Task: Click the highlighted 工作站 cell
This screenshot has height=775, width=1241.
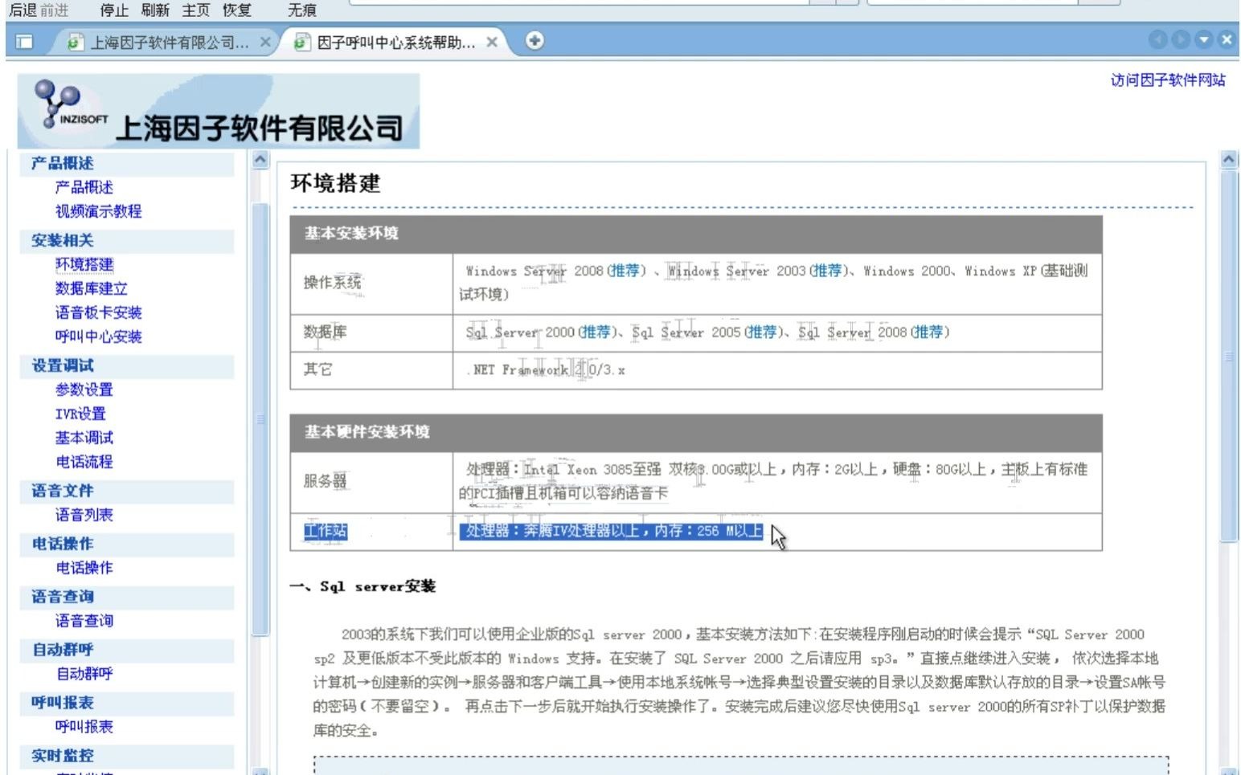Action: 371,532
